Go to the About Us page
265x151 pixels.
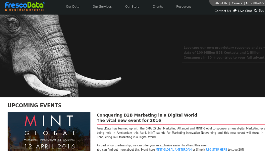221,3
